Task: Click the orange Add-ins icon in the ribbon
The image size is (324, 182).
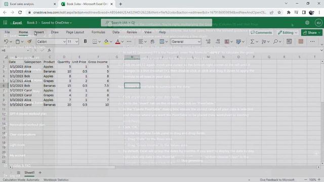Action: (x=301, y=41)
